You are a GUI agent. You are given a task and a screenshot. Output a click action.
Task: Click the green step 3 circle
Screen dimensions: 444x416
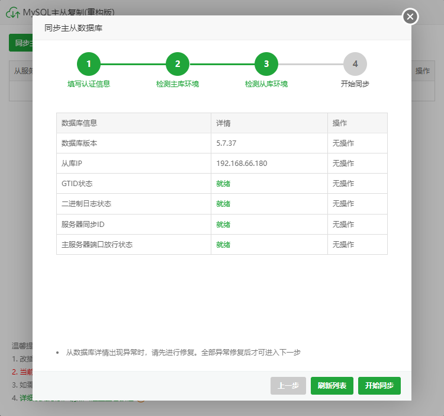(266, 64)
